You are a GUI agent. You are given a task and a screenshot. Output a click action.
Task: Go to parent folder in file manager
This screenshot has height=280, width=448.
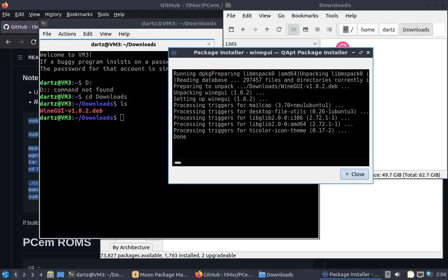(267, 29)
